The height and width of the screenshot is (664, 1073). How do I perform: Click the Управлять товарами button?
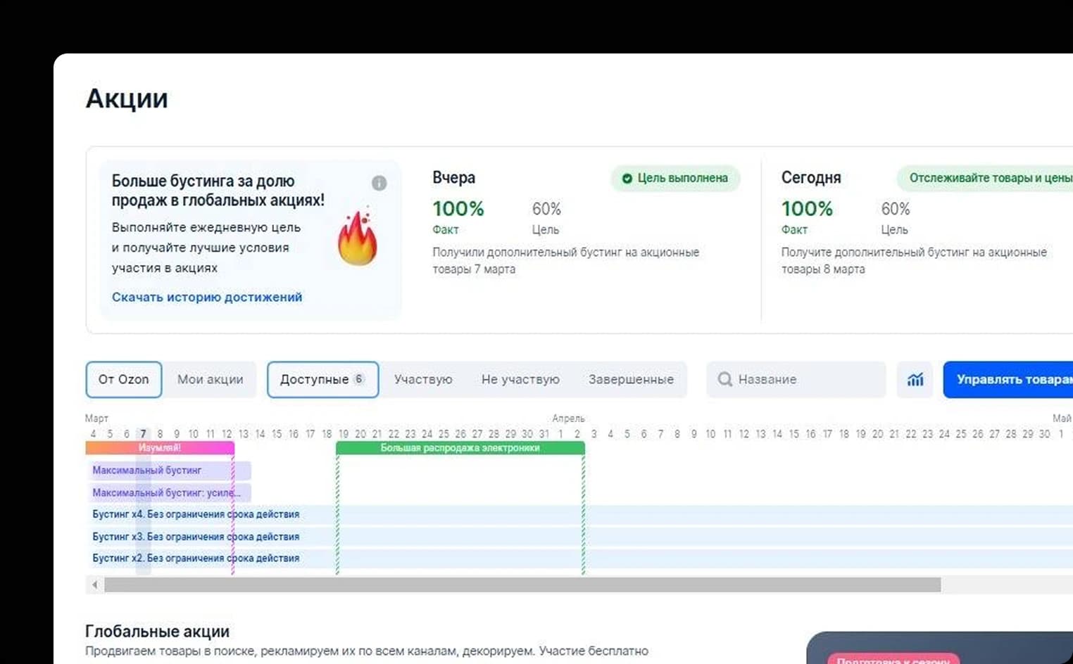pos(1008,380)
